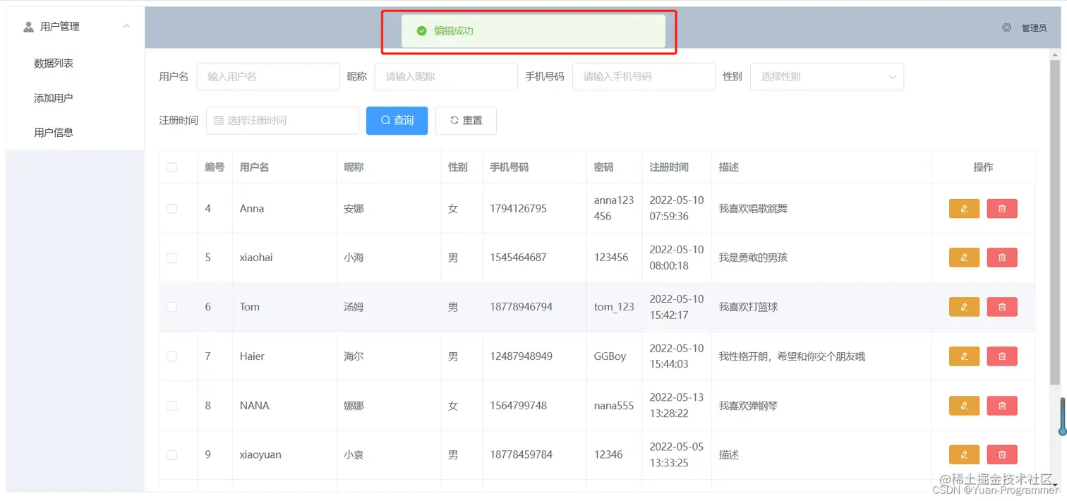Screen dimensions: 1067x501
Task: Click the password cell GGBoy
Action: (610, 356)
